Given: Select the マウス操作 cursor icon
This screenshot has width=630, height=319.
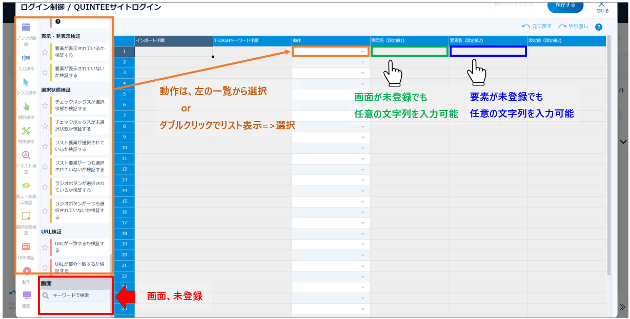Looking at the screenshot, I should tap(26, 82).
